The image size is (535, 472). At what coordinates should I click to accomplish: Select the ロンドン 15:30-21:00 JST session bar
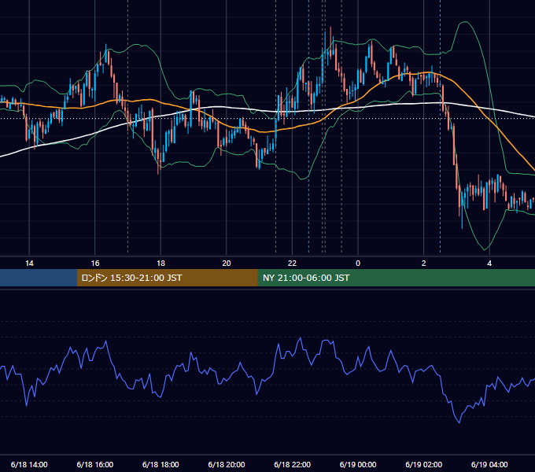click(167, 278)
